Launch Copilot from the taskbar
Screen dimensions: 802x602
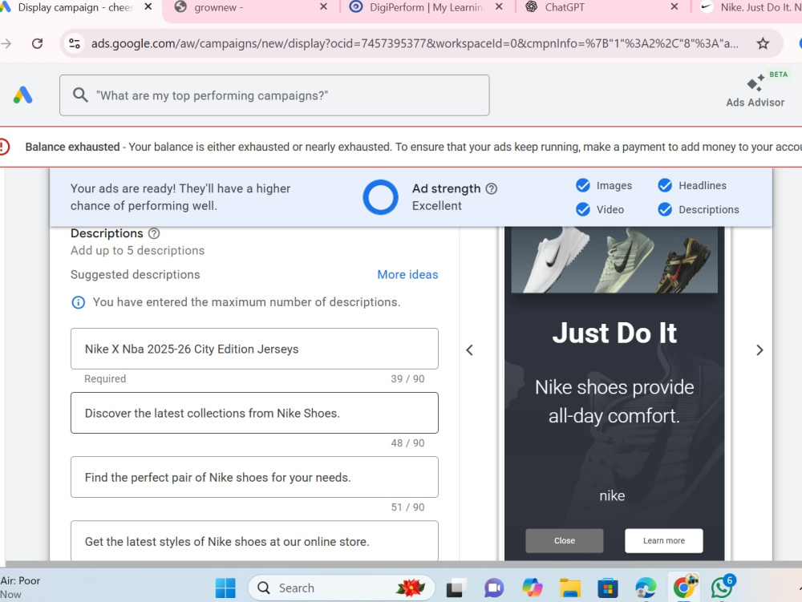[532, 588]
